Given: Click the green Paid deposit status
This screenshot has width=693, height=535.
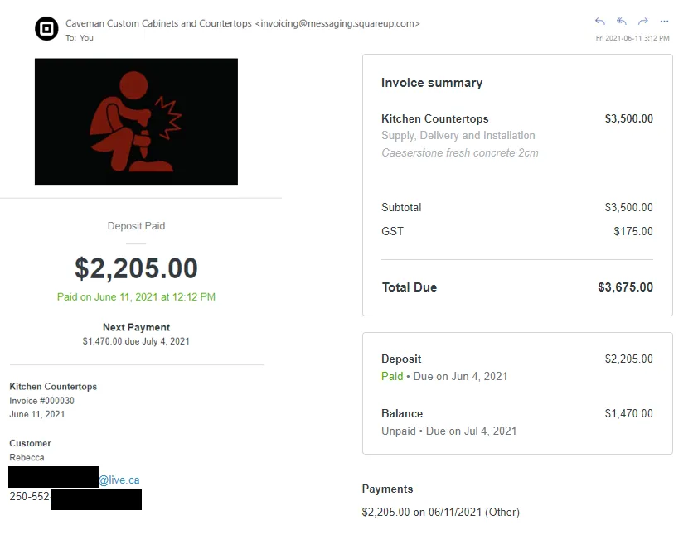Looking at the screenshot, I should [x=392, y=376].
